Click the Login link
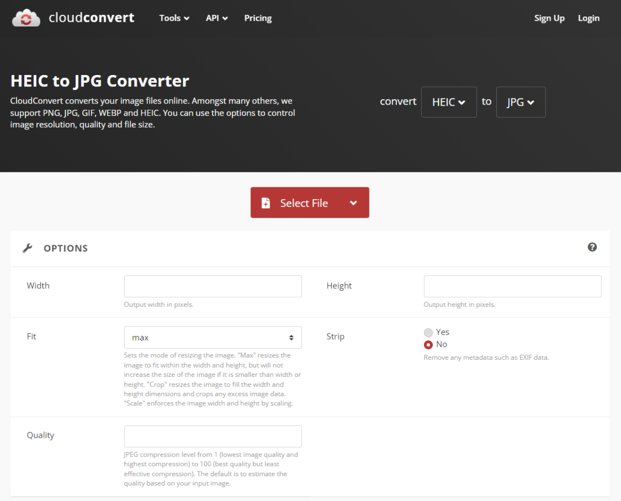621x501 pixels. pos(588,18)
